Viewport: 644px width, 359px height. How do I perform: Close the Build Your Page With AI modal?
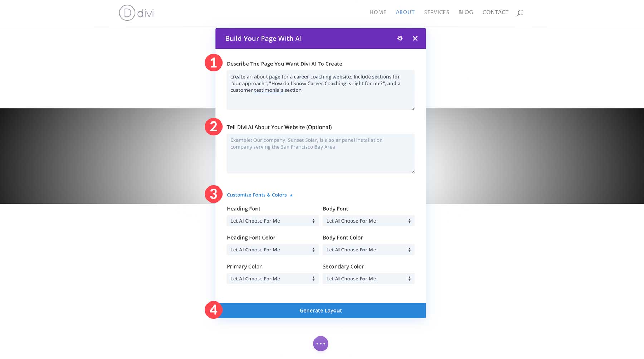tap(415, 38)
